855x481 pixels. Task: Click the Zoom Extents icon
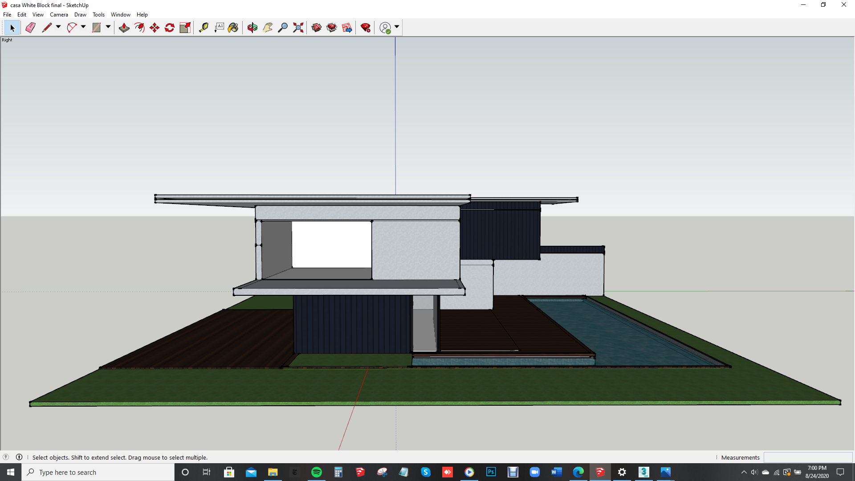pos(298,28)
